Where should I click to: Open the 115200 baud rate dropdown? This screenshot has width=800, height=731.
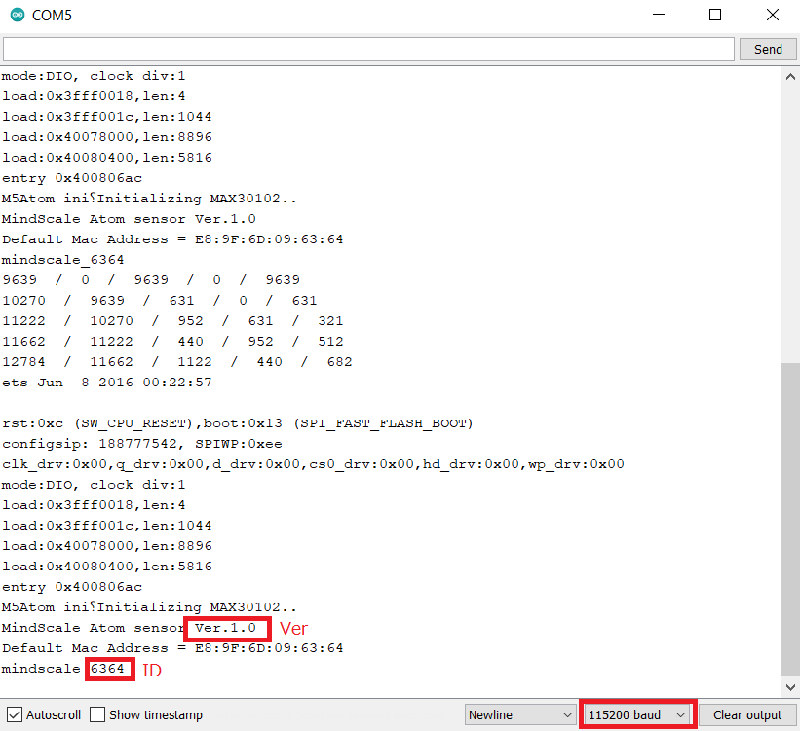pos(637,714)
